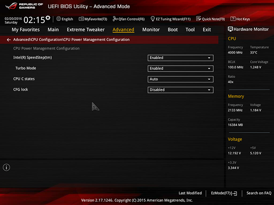274x205 pixels.
Task: Open MyFavorite(F3) folder icon
Action: tap(81, 19)
